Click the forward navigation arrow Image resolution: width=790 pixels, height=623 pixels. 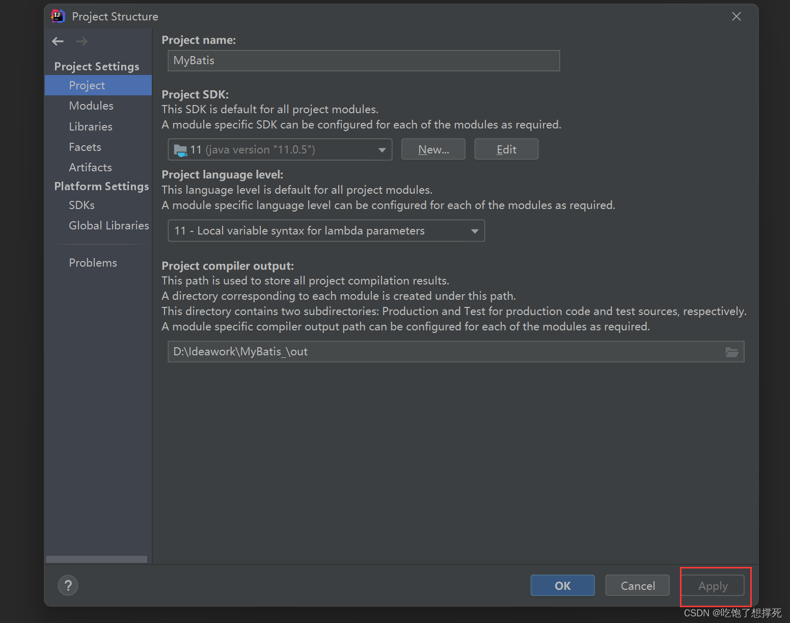pyautogui.click(x=81, y=41)
